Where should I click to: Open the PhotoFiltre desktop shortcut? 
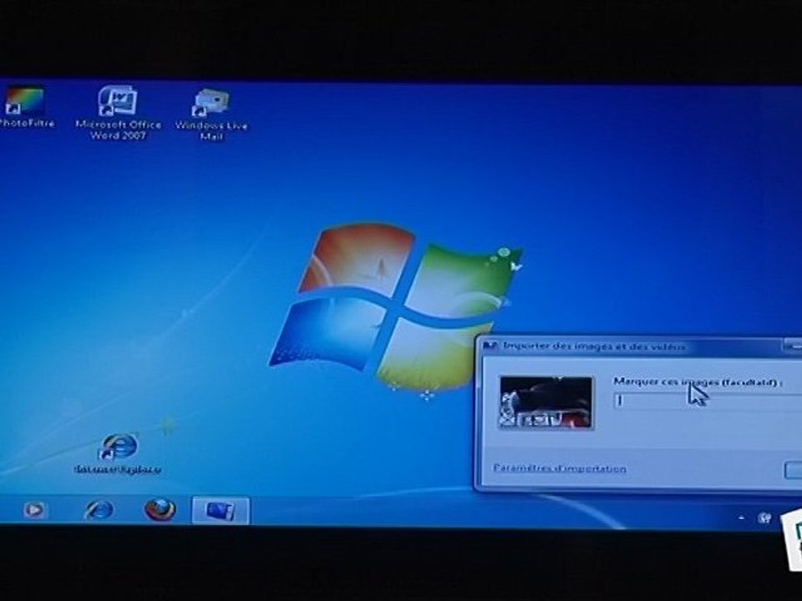tap(24, 108)
